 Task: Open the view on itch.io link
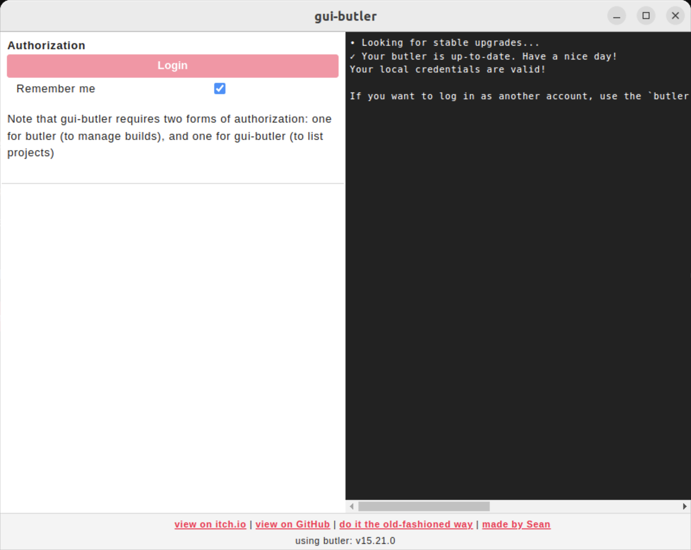click(x=210, y=524)
